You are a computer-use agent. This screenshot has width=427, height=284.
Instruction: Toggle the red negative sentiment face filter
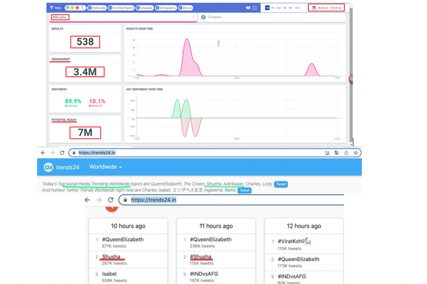pos(77,8)
